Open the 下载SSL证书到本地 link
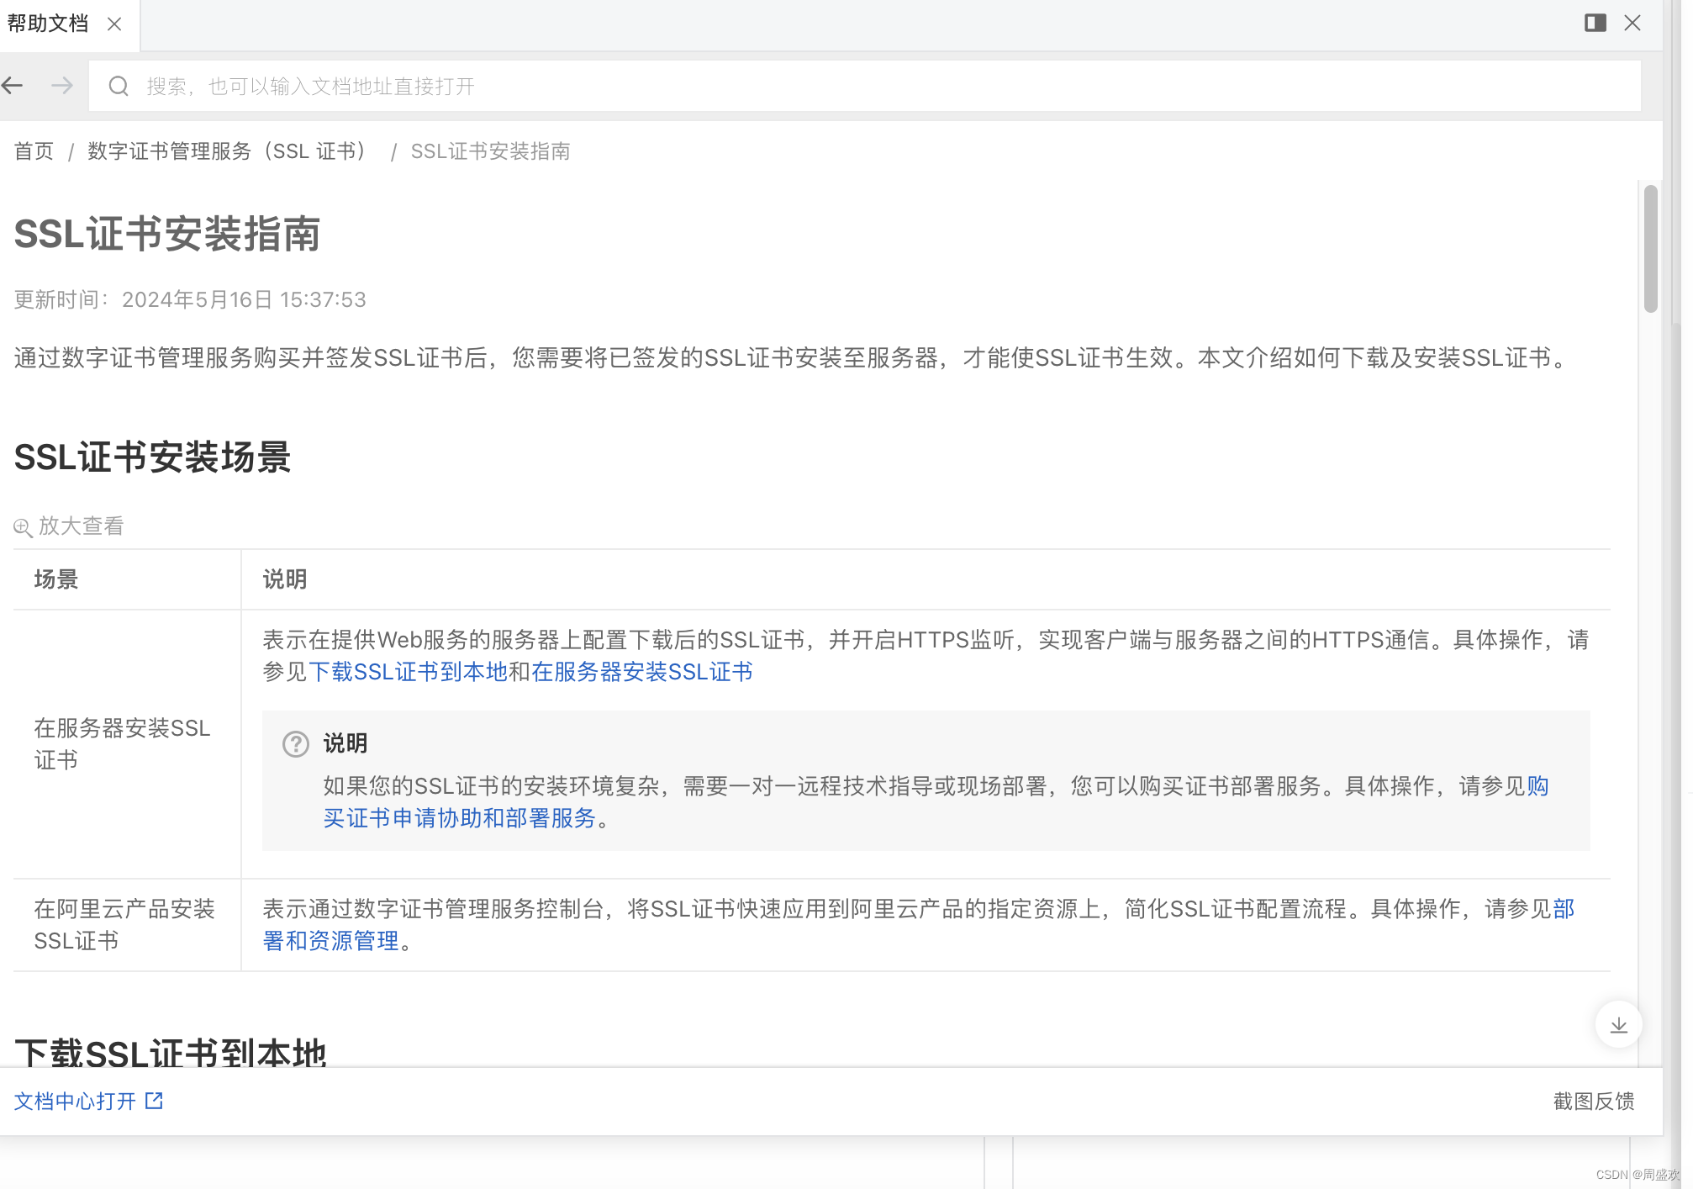 coord(408,672)
